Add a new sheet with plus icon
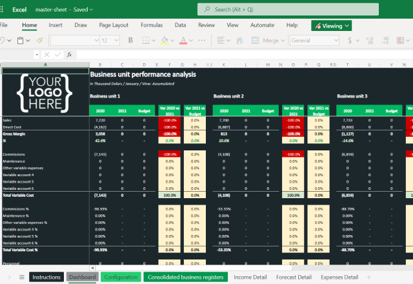This screenshot has width=413, height=284. (368, 277)
